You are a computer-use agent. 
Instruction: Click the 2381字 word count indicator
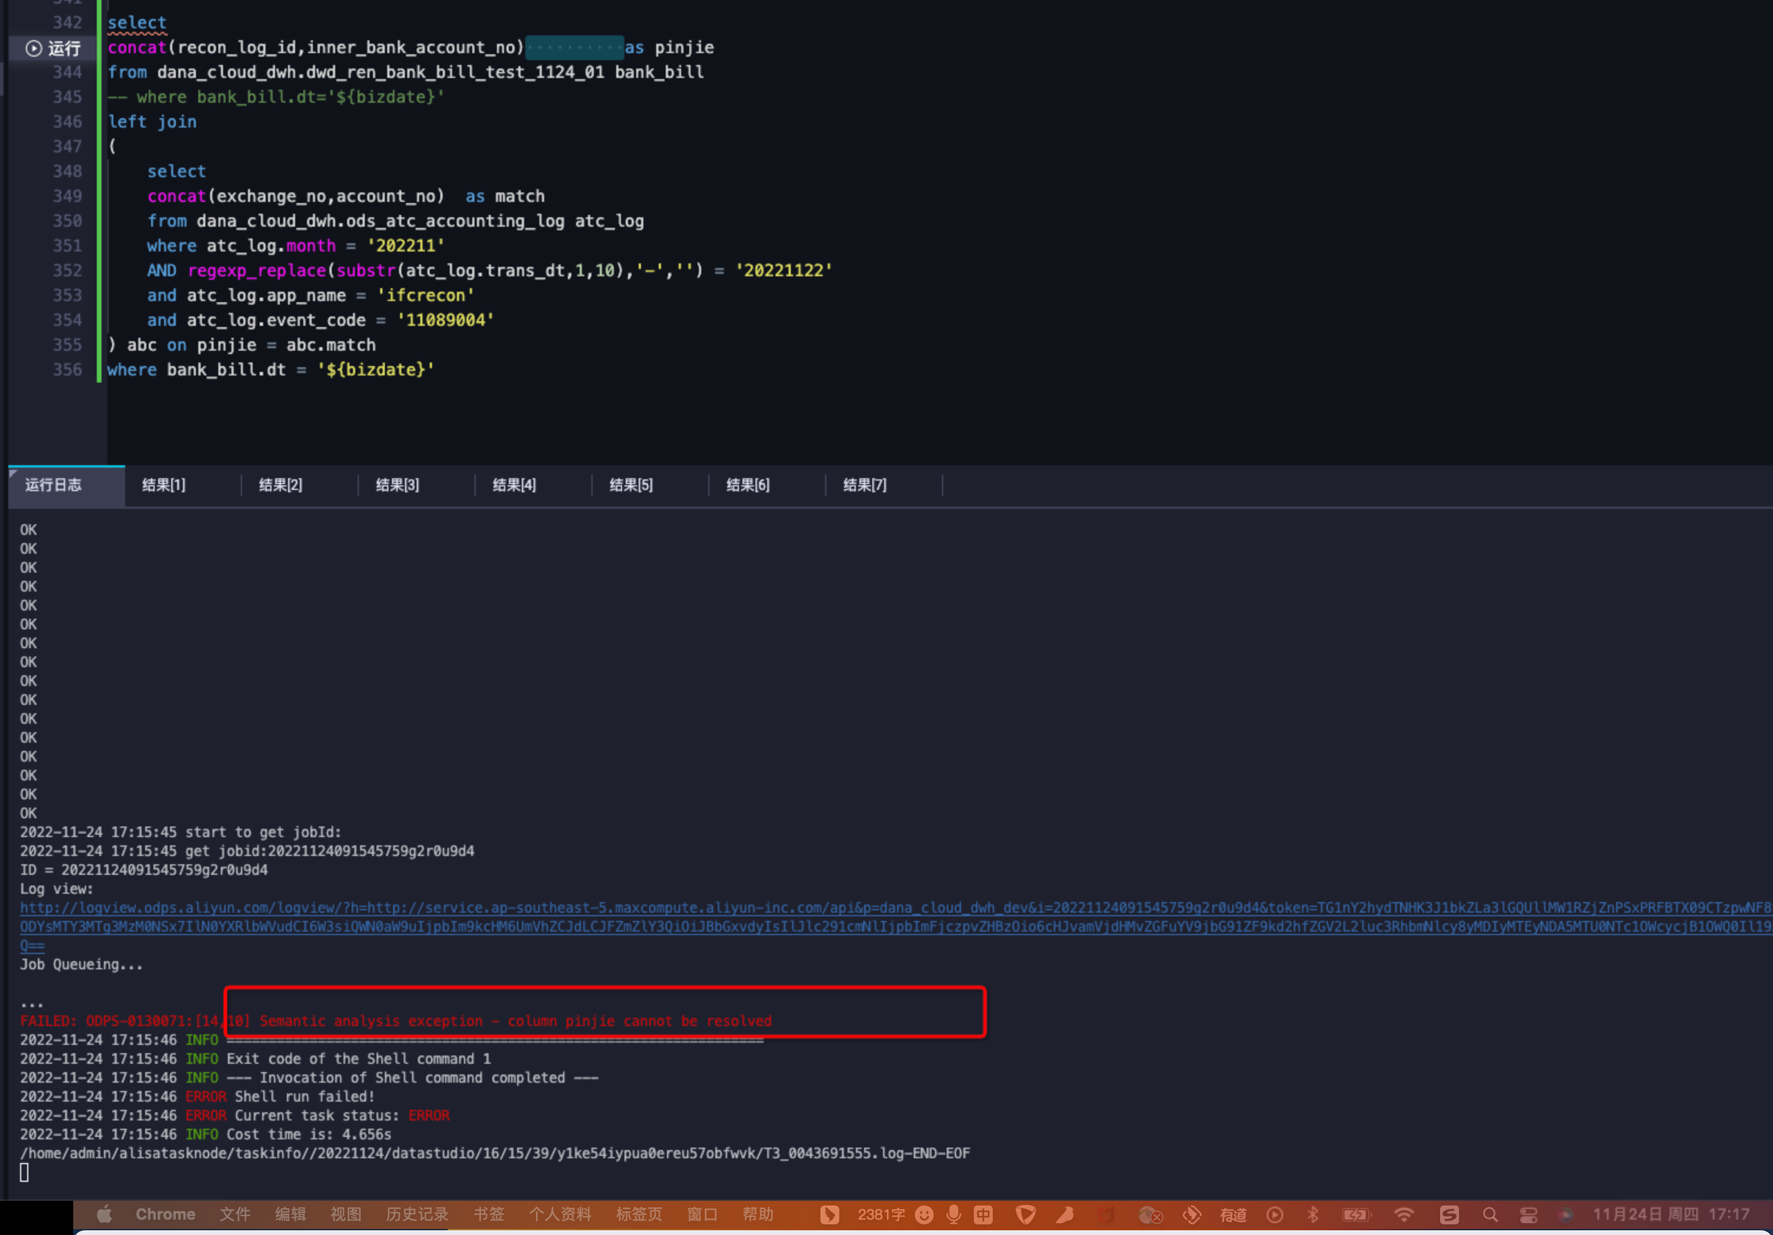[881, 1214]
